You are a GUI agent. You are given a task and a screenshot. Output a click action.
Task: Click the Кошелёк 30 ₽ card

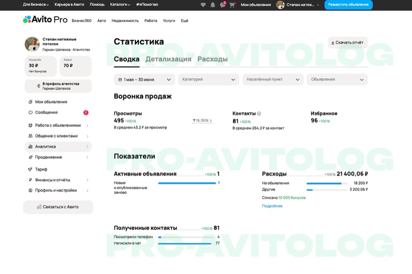point(41,66)
